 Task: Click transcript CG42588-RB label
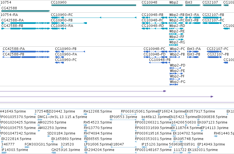(12, 26)
